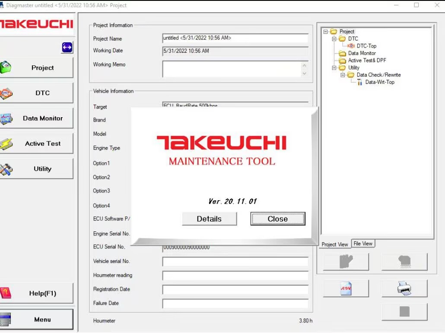Collapse the Data Check/Rewrite tree folder
445x333 pixels.
point(343,75)
